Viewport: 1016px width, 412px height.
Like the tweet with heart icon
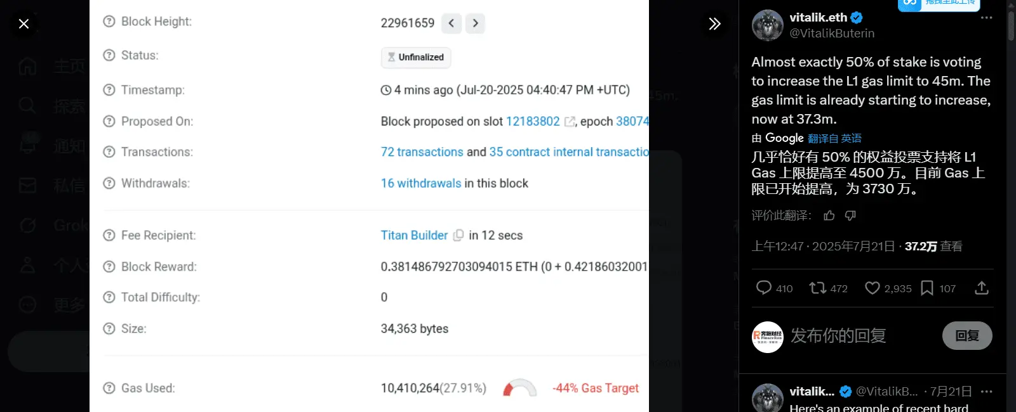pyautogui.click(x=872, y=288)
